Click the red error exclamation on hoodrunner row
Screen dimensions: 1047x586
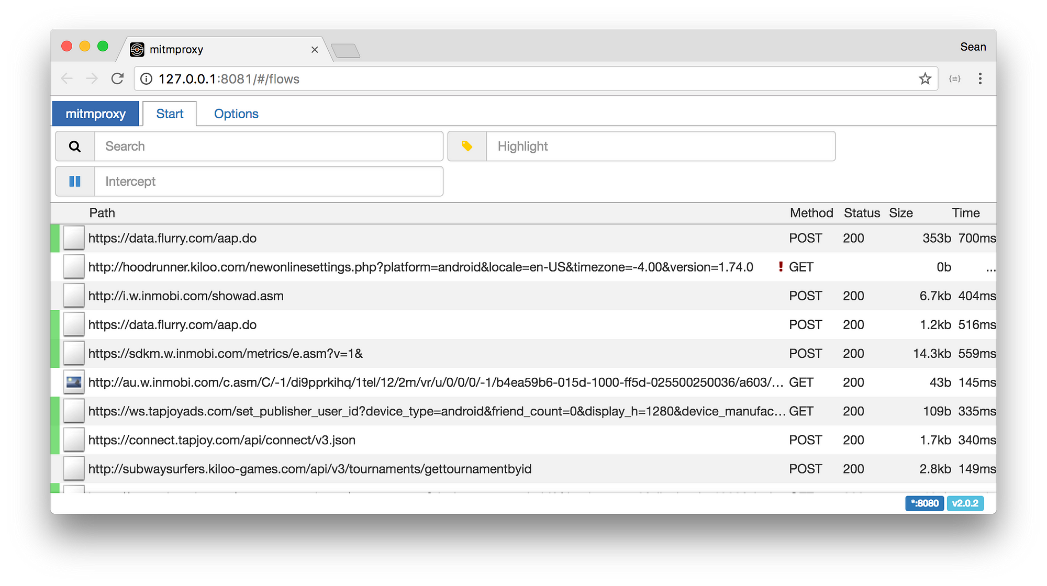pyautogui.click(x=781, y=267)
